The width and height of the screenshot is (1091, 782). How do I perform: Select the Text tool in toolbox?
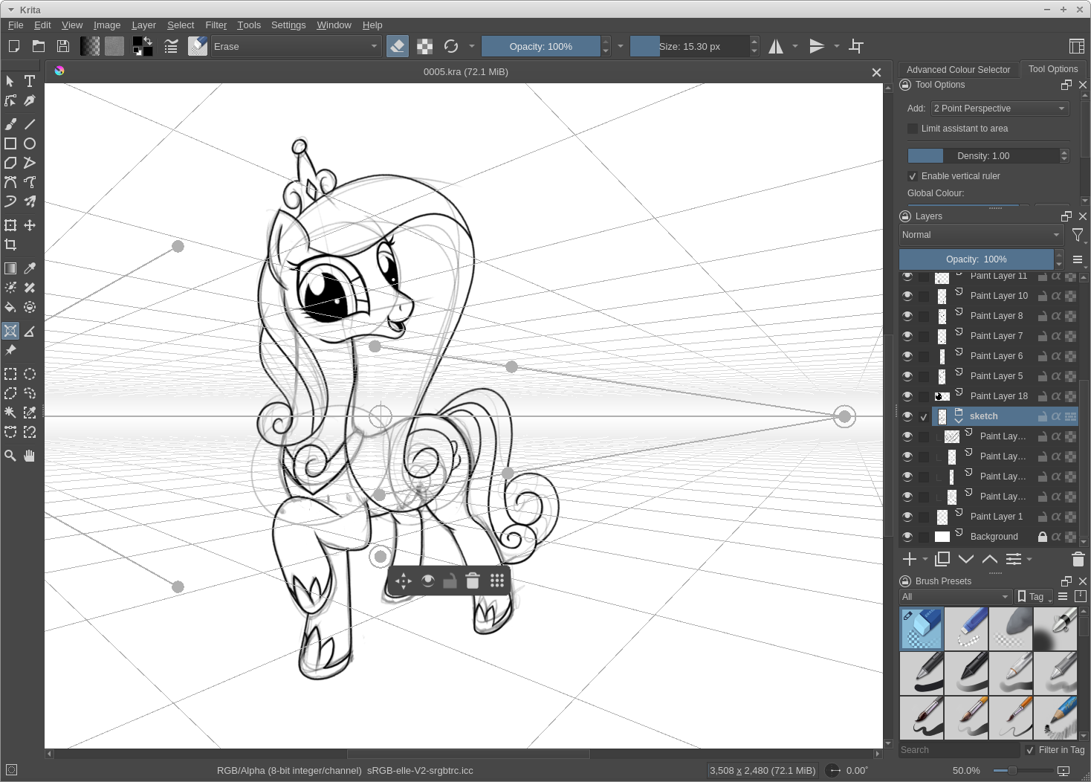point(30,81)
